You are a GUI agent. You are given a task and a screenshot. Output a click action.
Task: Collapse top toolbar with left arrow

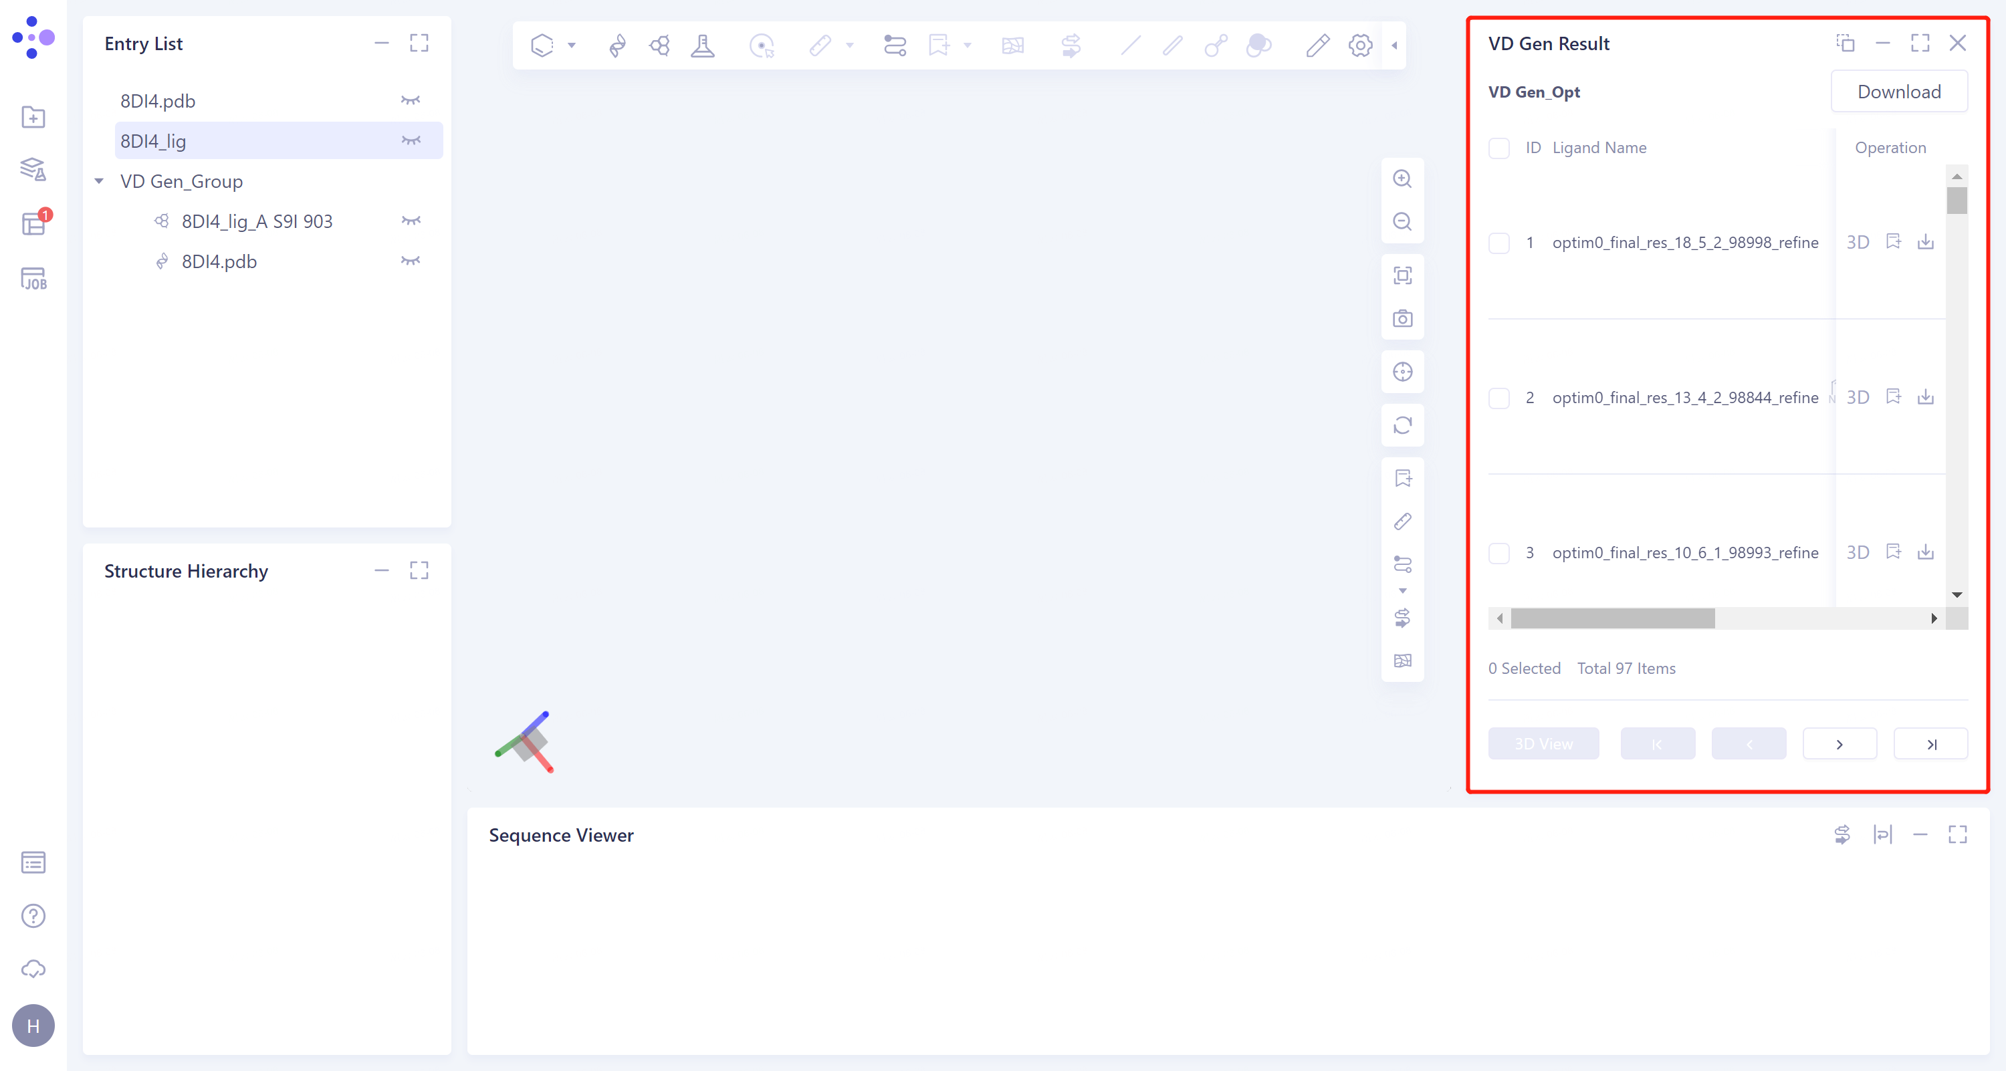coord(1394,45)
